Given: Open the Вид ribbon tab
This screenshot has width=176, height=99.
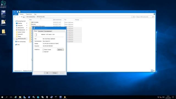Looking at the screenshot, I should [x=35, y=14].
